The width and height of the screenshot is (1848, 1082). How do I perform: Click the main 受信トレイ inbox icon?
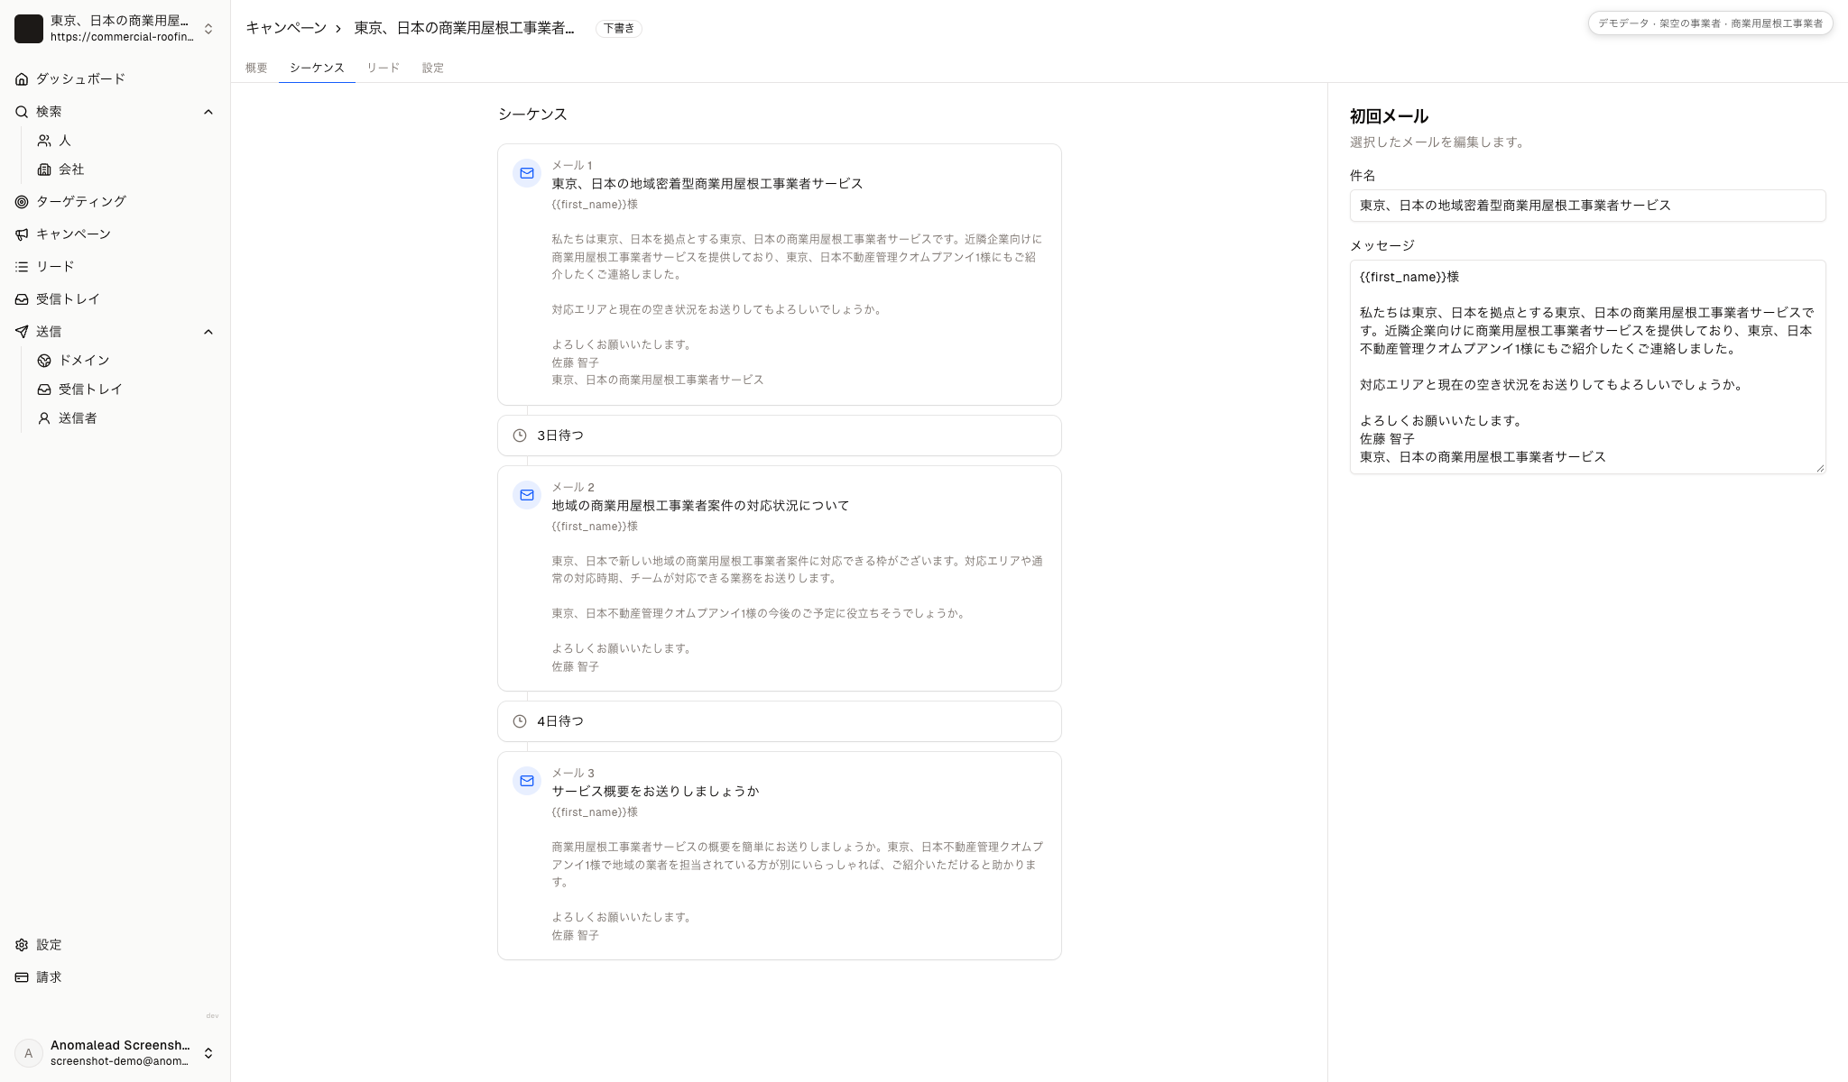[22, 299]
